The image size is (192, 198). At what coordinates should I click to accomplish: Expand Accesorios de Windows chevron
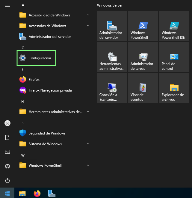pos(88,26)
